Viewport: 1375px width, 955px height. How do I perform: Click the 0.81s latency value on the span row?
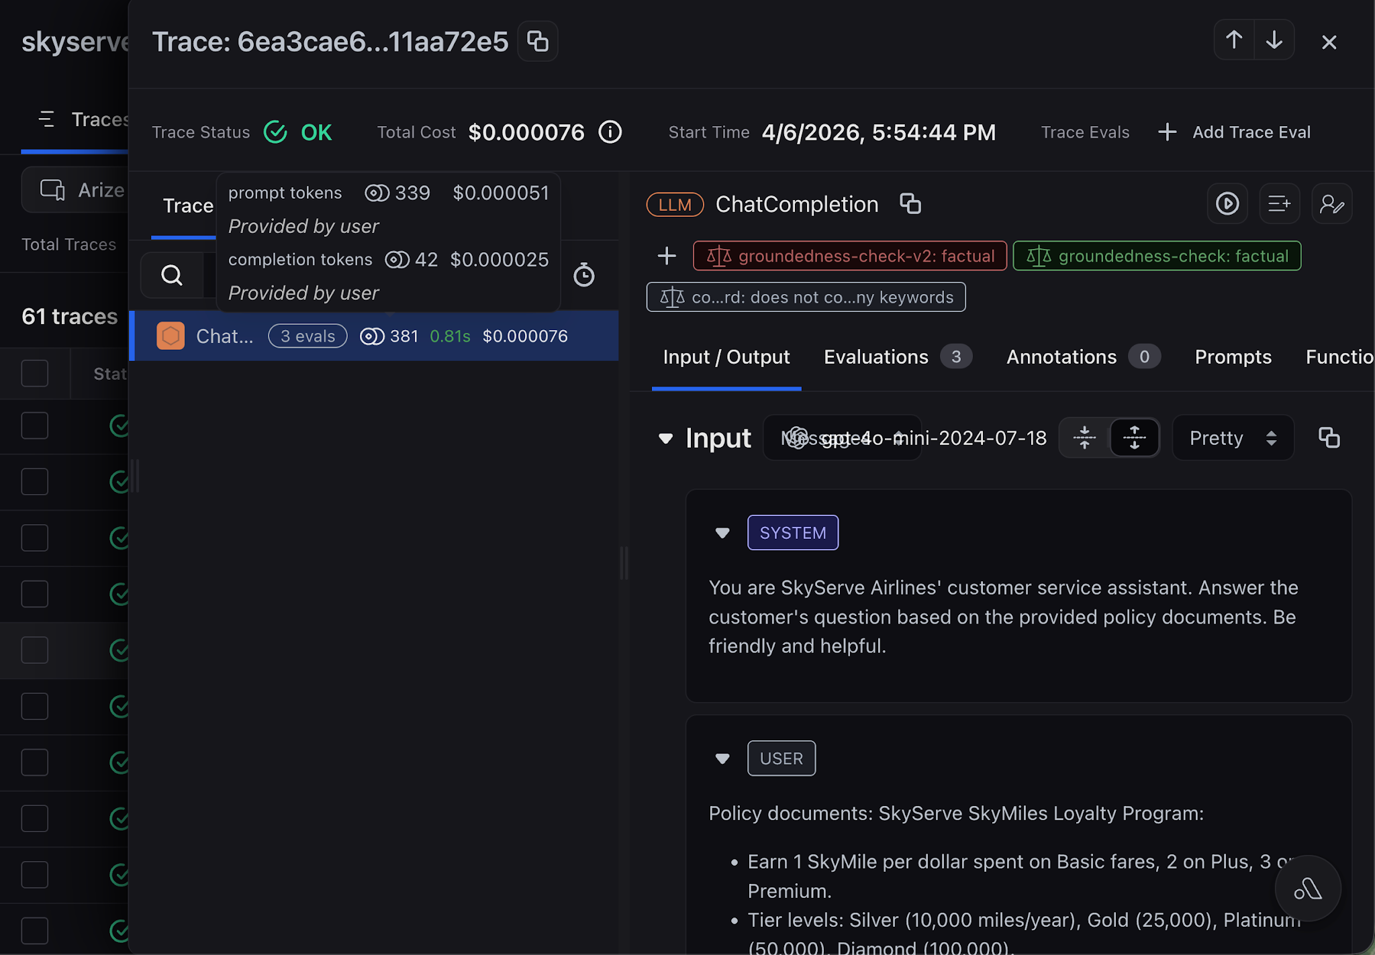coord(450,336)
